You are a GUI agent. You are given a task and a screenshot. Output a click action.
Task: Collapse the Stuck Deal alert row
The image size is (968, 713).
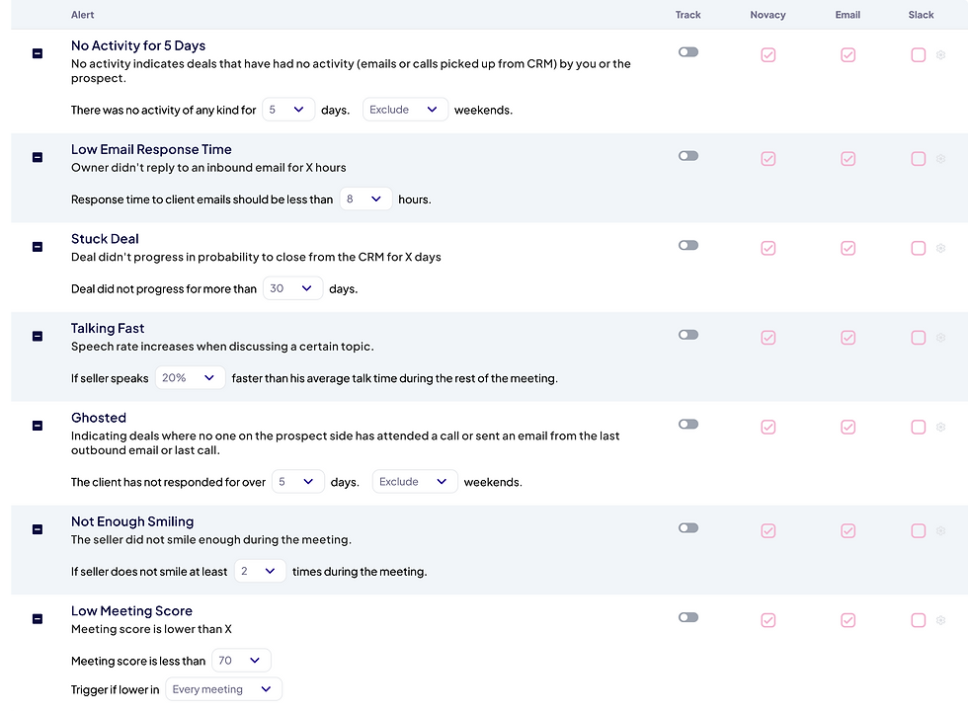[x=38, y=247]
